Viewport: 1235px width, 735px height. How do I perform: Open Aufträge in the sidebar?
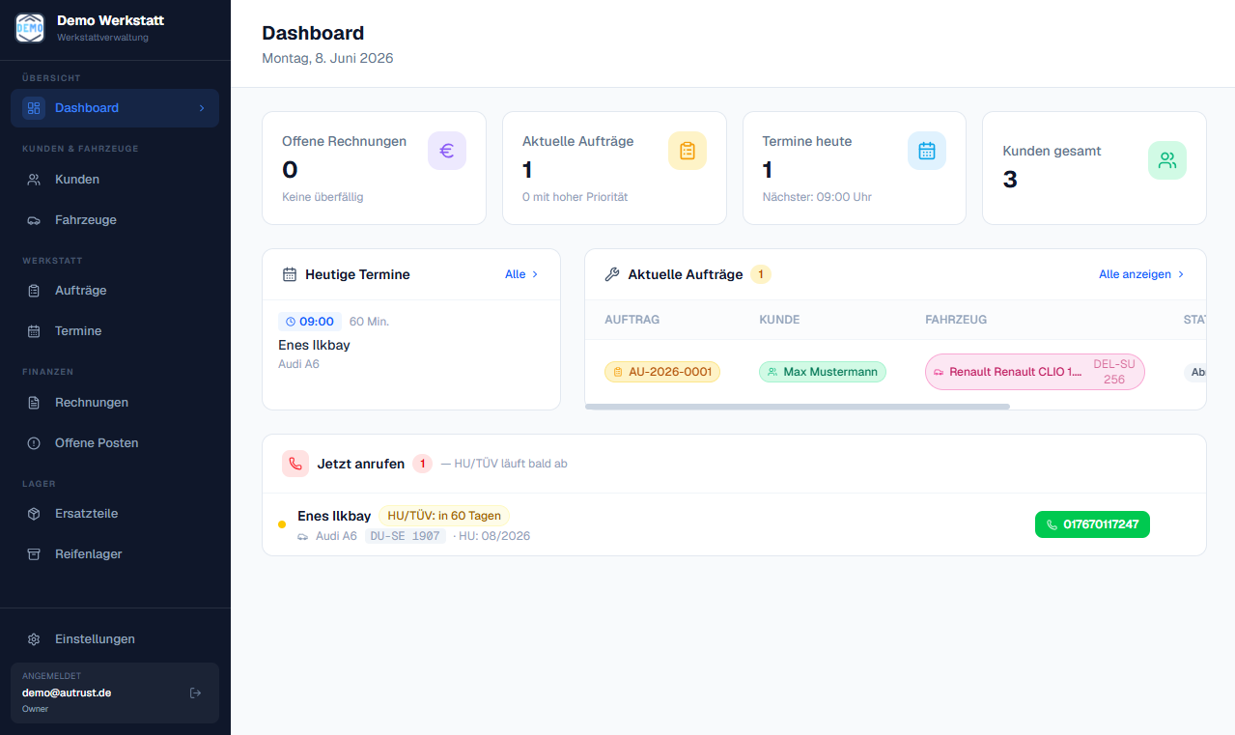(115, 291)
